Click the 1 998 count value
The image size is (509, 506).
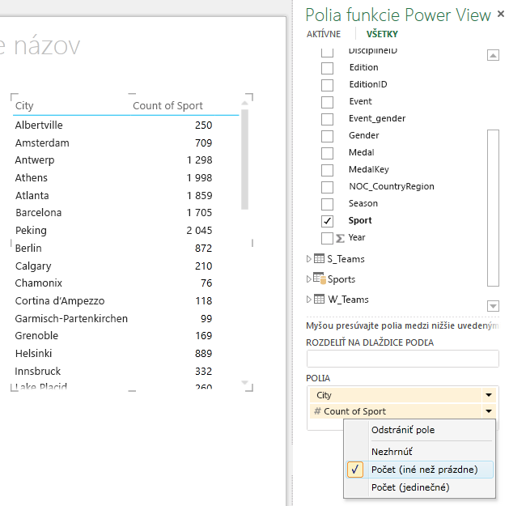[x=199, y=177]
